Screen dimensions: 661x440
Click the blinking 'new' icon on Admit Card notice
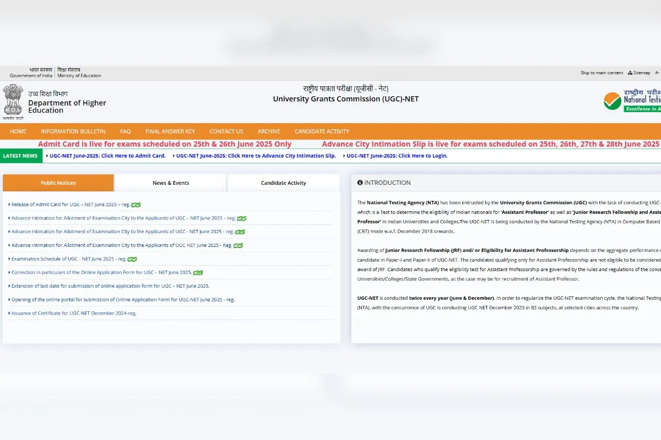coord(136,204)
